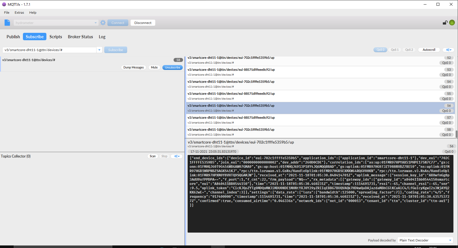This screenshot has height=248, width=458.
Task: Open the Help menu
Action: pyautogui.click(x=33, y=13)
